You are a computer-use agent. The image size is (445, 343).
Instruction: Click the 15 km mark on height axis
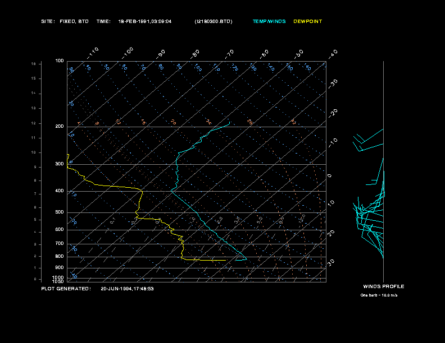tap(34, 78)
